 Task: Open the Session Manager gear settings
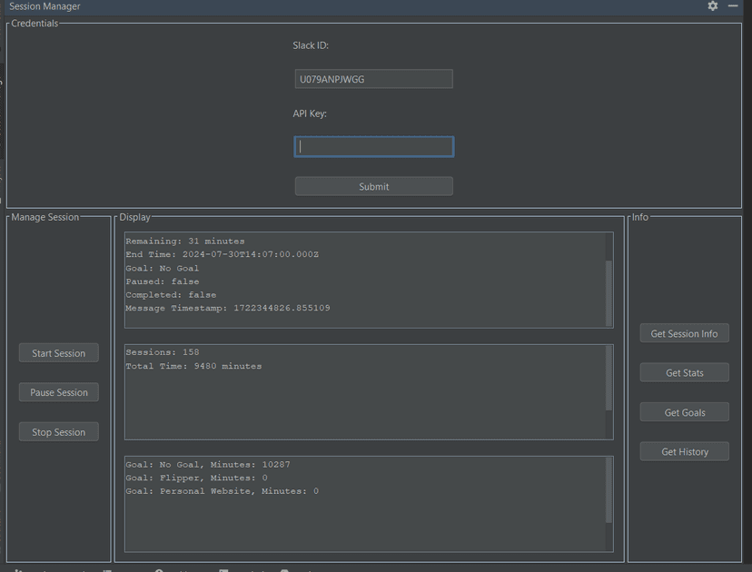[x=713, y=6]
